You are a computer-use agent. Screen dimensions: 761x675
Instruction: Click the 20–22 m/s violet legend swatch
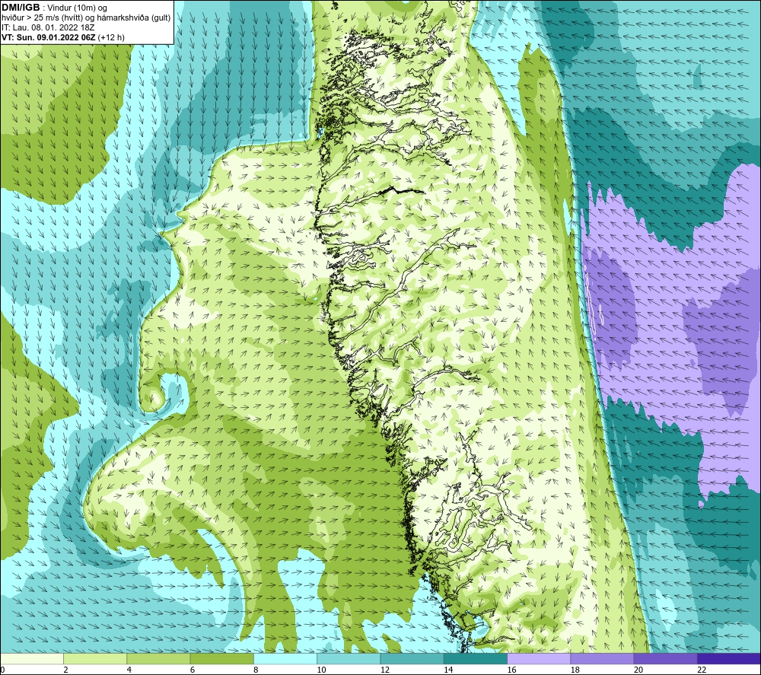(x=665, y=659)
